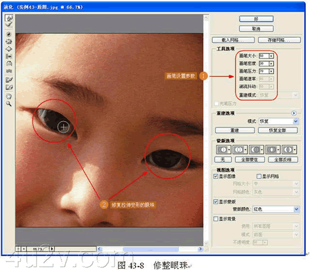
Task: Click the 取消 cancel button
Action: [257, 28]
